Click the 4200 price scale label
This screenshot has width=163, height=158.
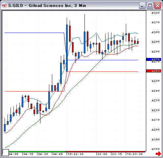tap(155, 130)
